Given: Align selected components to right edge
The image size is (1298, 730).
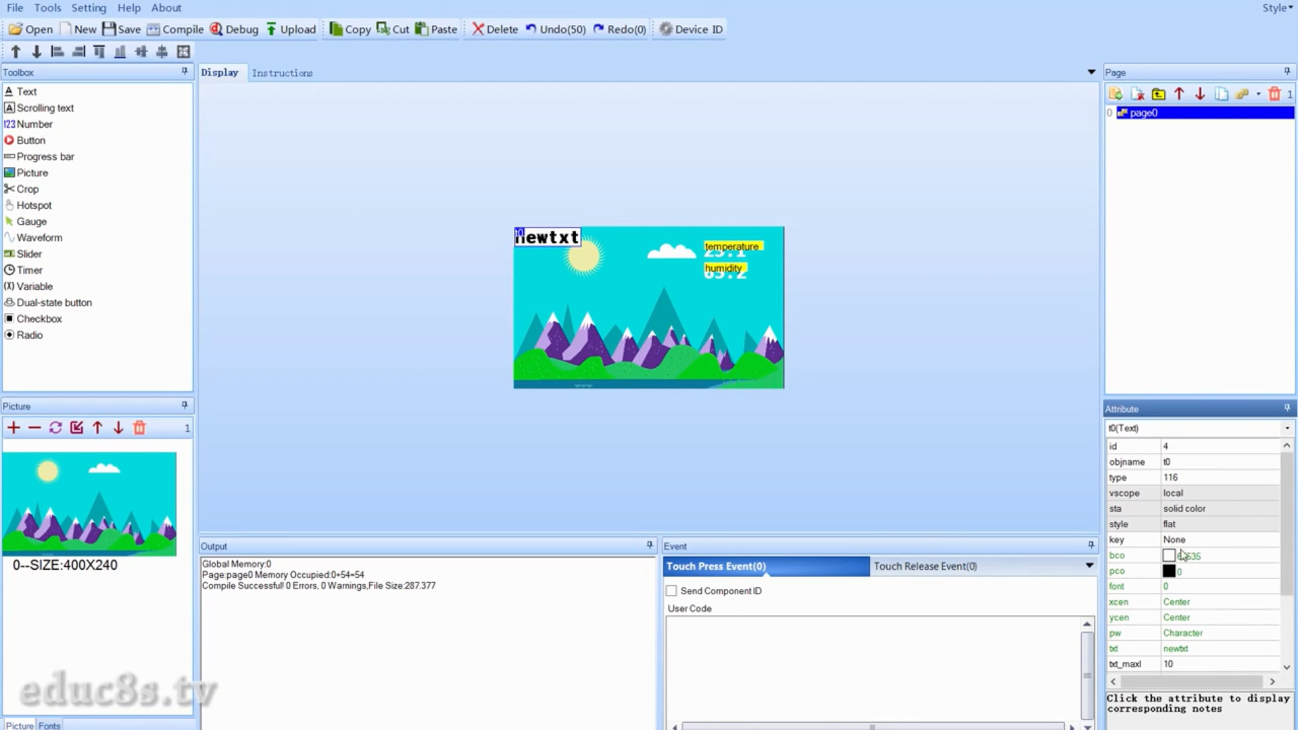Looking at the screenshot, I should click(x=78, y=51).
